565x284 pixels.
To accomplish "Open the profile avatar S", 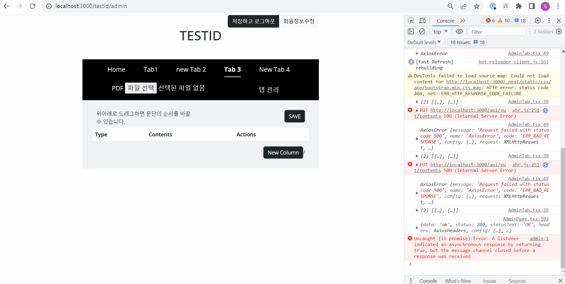I will [x=545, y=6].
